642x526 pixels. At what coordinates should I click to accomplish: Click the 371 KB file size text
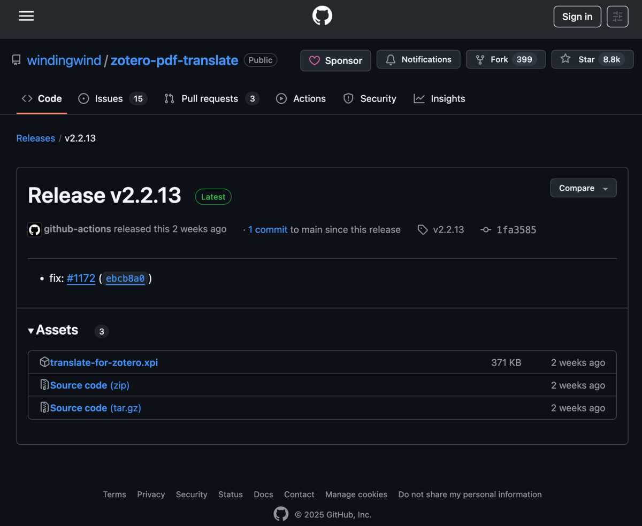click(506, 362)
